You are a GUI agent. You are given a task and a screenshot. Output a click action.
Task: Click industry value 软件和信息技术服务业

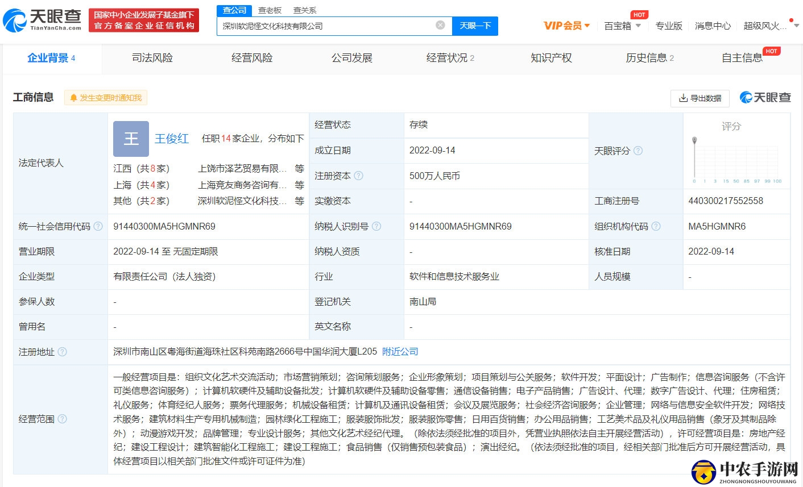point(454,276)
